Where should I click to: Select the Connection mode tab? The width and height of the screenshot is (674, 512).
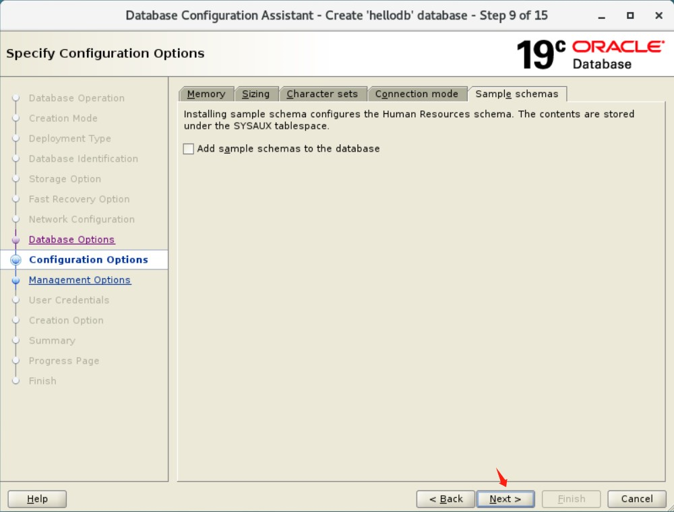[417, 94]
